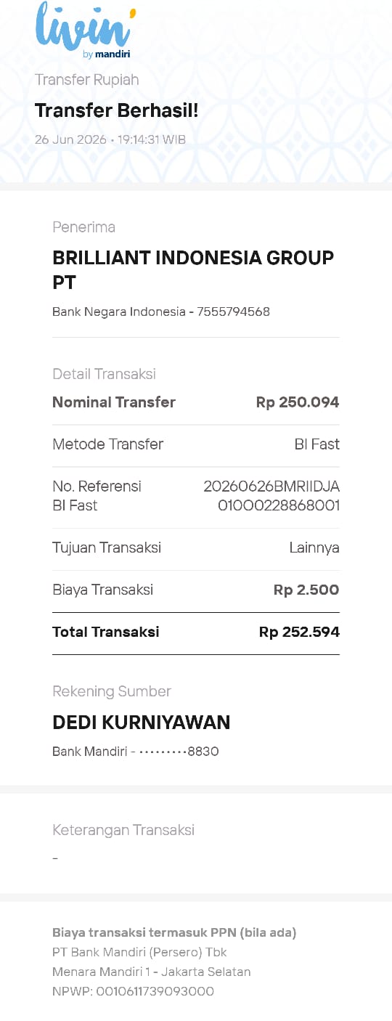Image resolution: width=392 pixels, height=1021 pixels.
Task: Click the NPWP number in footer
Action: click(x=133, y=991)
